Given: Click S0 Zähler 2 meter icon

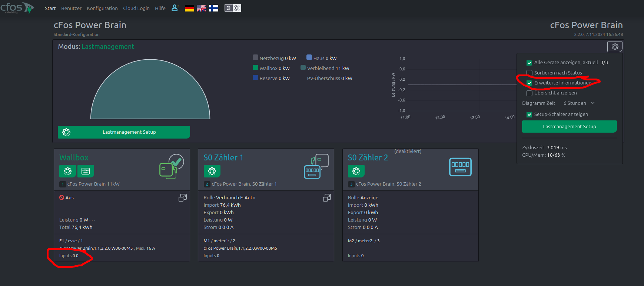Looking at the screenshot, I should [460, 167].
